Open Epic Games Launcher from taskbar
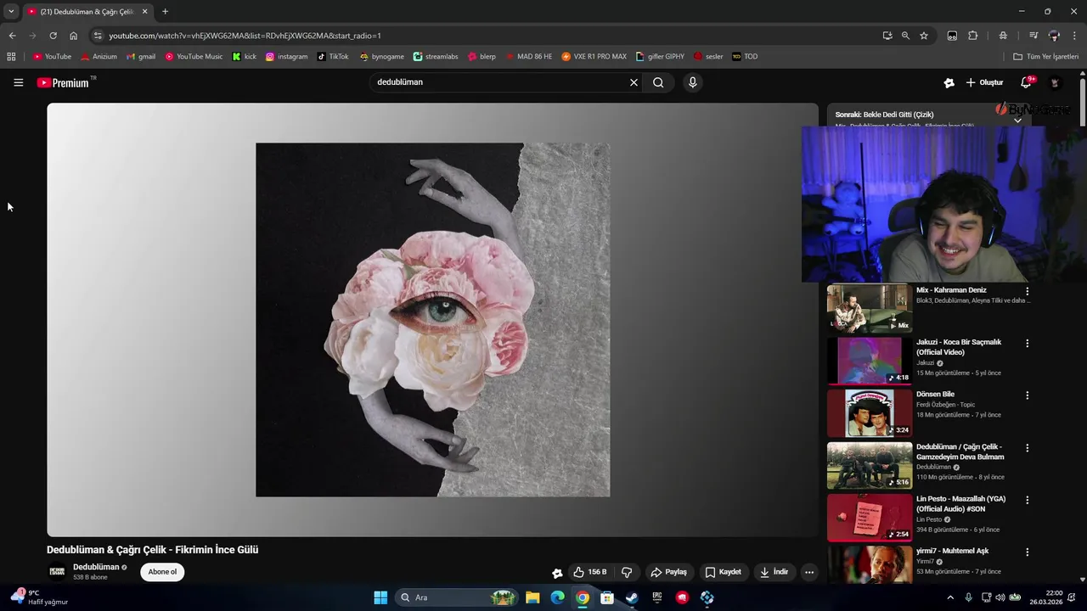This screenshot has width=1087, height=611. pyautogui.click(x=657, y=597)
